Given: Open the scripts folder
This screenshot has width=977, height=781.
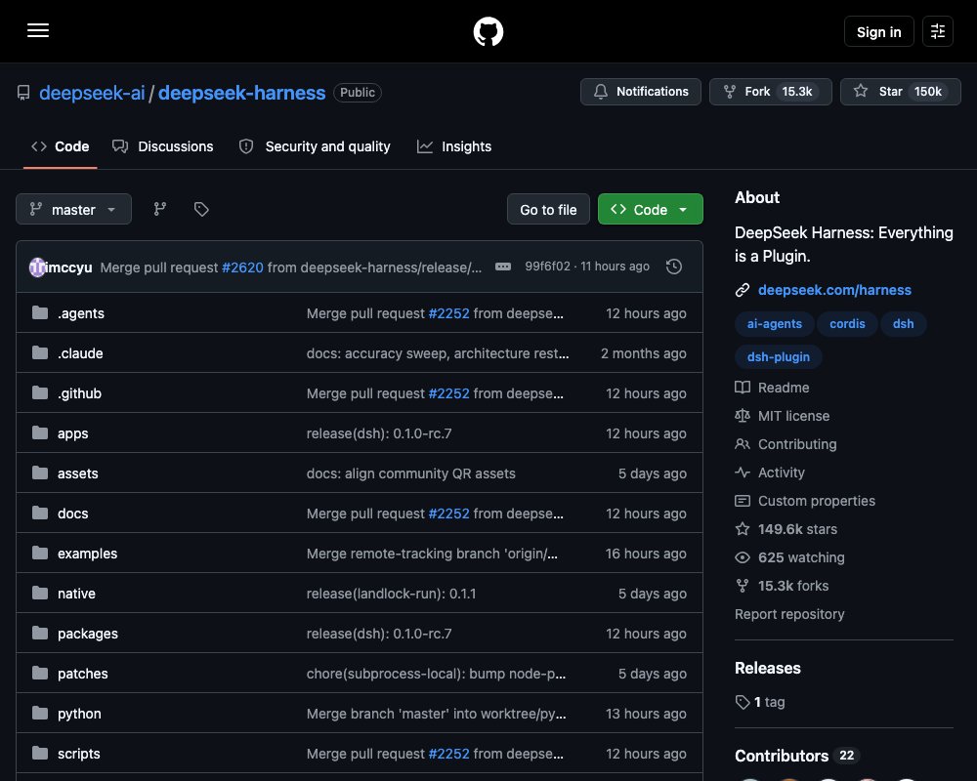Looking at the screenshot, I should coord(78,754).
